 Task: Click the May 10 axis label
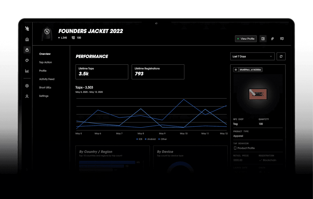pyautogui.click(x=184, y=134)
